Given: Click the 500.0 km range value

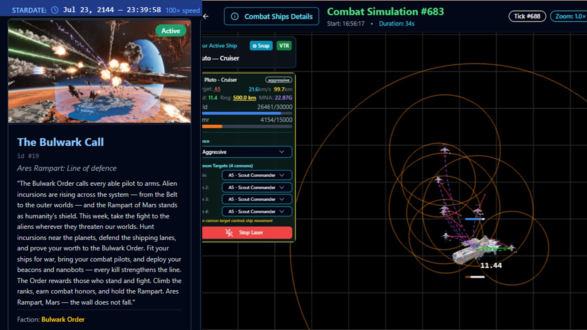Looking at the screenshot, I should 244,98.
